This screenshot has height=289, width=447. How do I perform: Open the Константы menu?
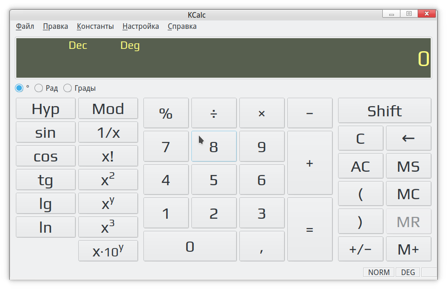click(x=95, y=26)
